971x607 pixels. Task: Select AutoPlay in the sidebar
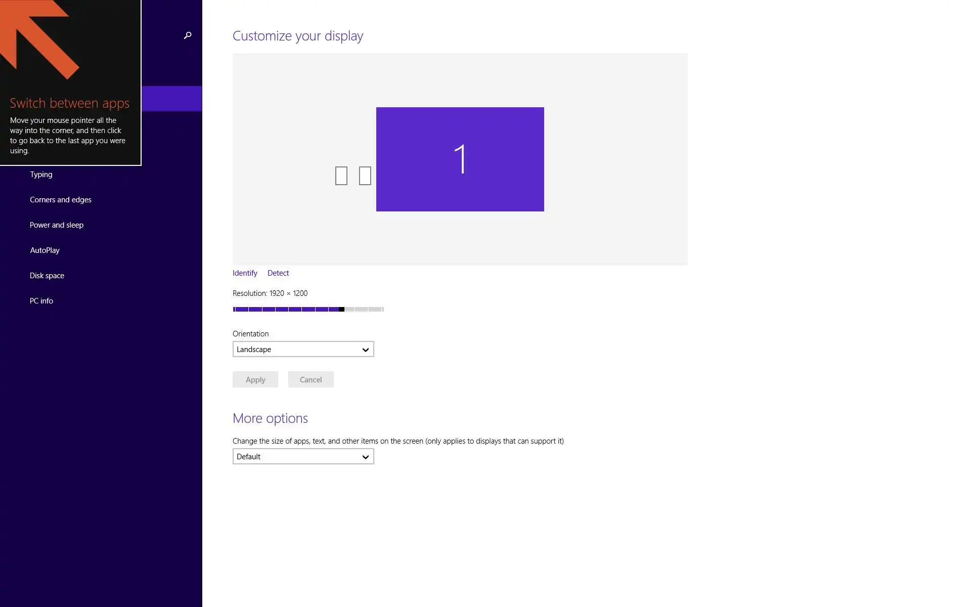pyautogui.click(x=45, y=250)
